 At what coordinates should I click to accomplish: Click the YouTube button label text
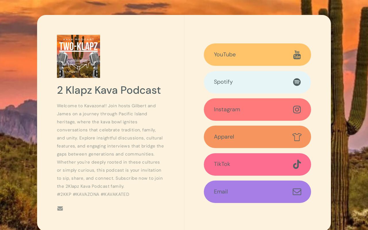point(225,55)
